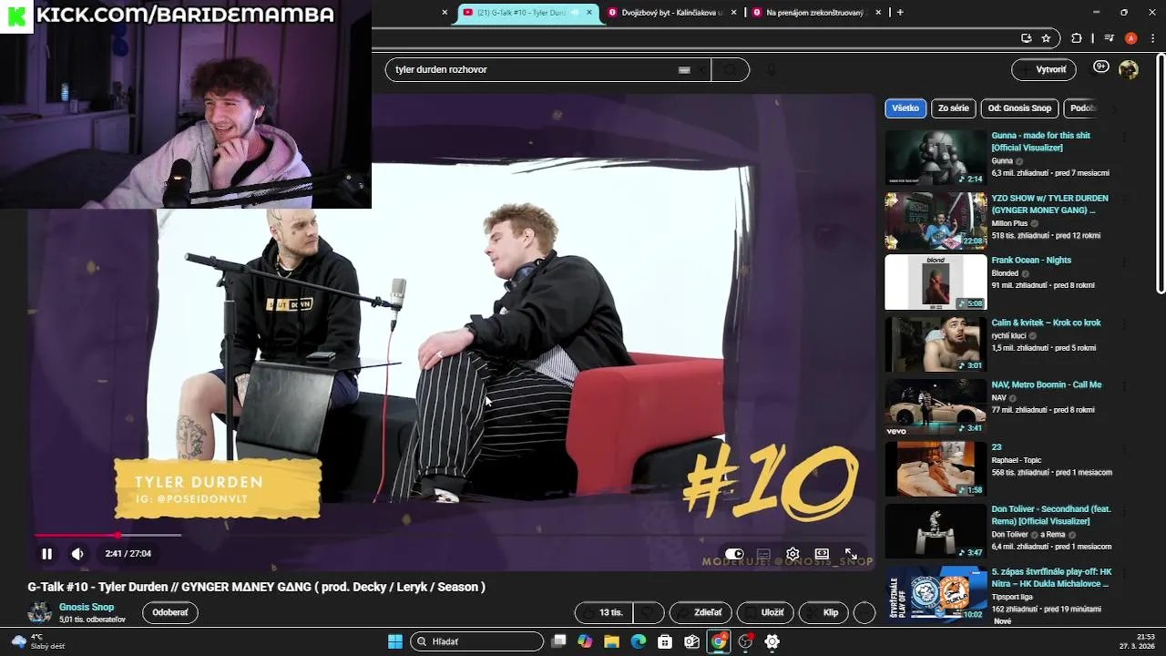This screenshot has width=1166, height=656.
Task: Close the G-Talk #10 browser tab
Action: click(588, 13)
